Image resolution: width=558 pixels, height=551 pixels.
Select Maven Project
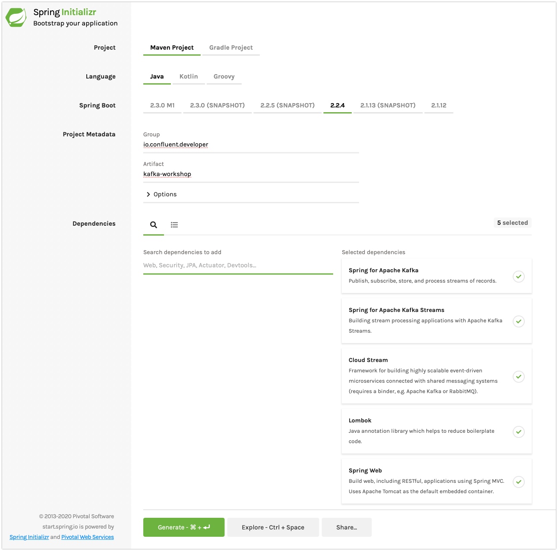pos(172,48)
